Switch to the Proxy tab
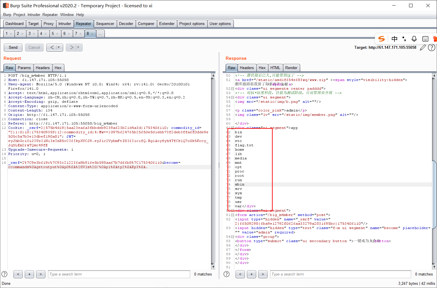The image size is (437, 288). tap(49, 24)
